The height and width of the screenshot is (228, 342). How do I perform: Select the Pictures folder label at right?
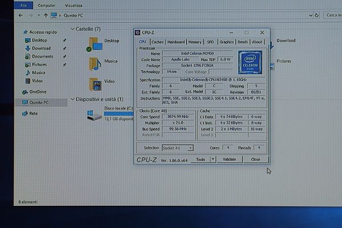click(284, 61)
